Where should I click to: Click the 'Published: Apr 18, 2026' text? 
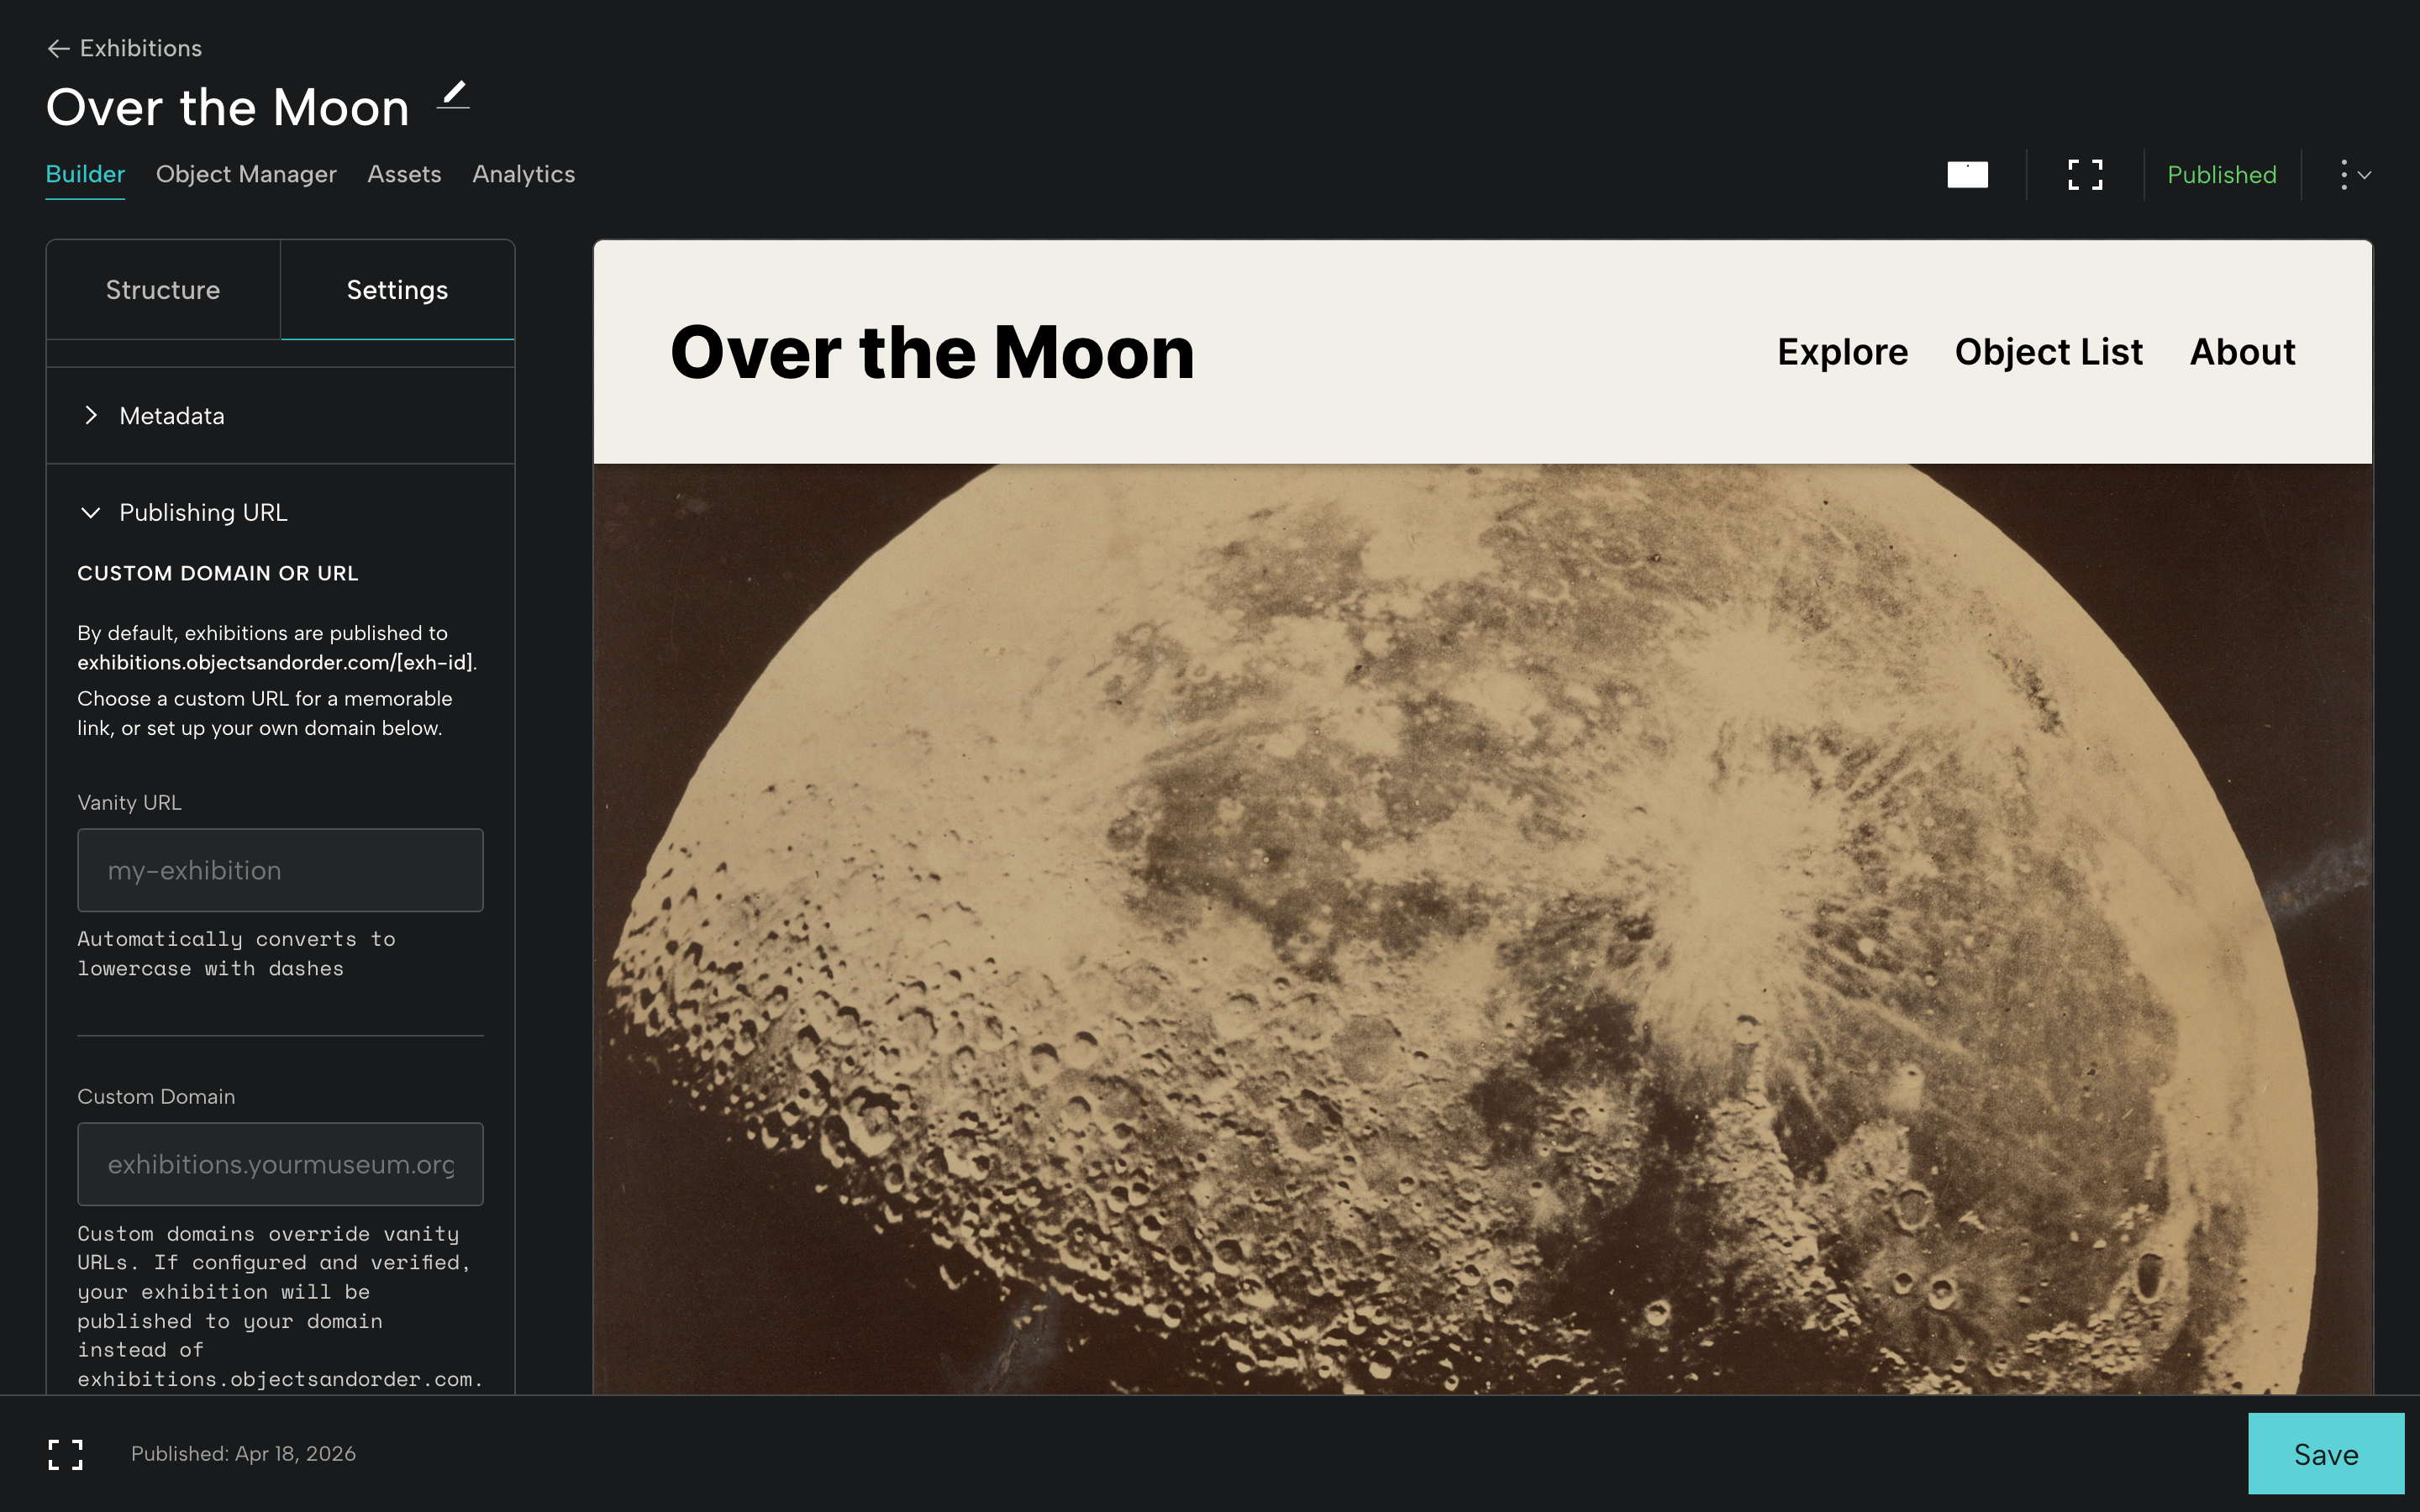(x=243, y=1454)
